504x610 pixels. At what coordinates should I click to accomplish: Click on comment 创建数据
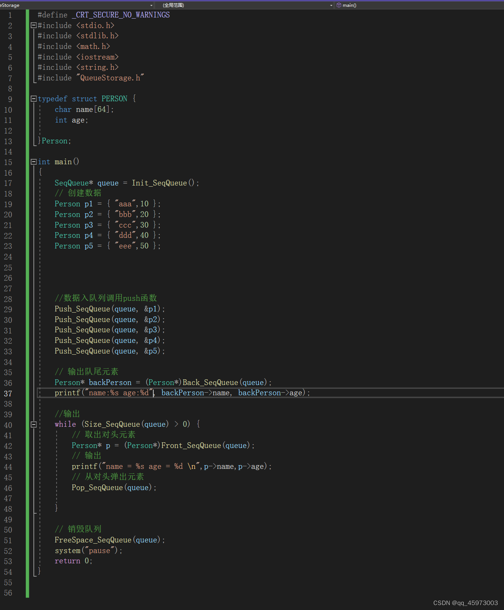[x=78, y=193]
